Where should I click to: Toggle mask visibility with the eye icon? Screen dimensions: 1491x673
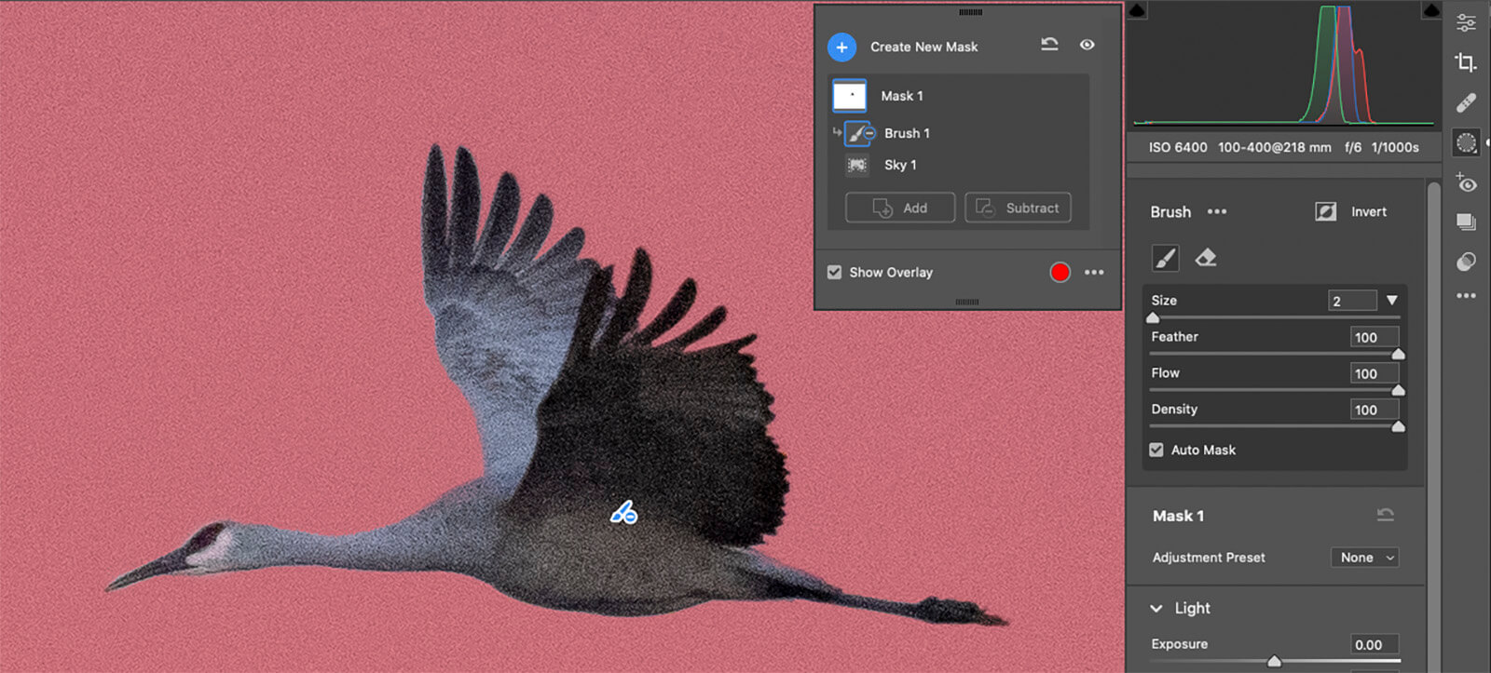pos(1087,45)
